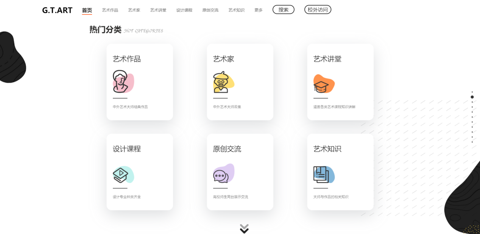The image size is (480, 234).
Task: Click the first page indicator dot on the right
Action: (472, 92)
